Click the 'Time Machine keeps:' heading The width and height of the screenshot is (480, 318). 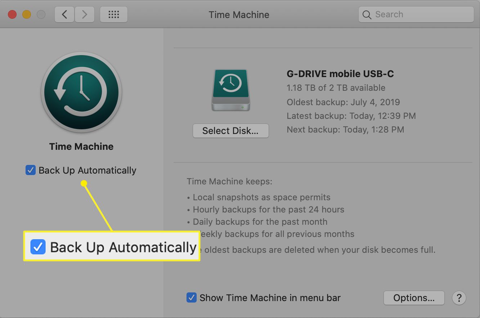point(229,181)
